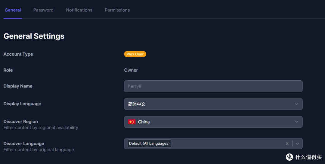Screen dimensions: 325x164
Task: Click the Discover Region label
Action: coord(21,122)
